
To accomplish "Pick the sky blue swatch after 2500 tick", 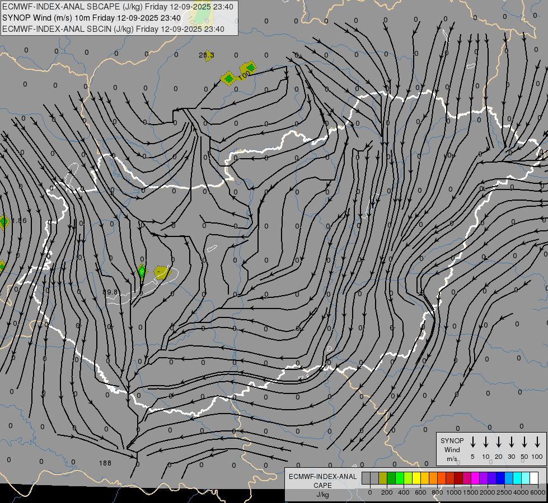I will coord(509,478).
